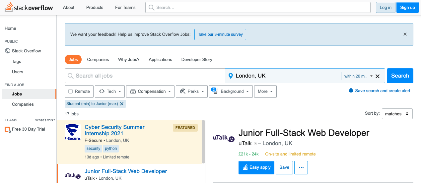Dismiss the feedback survey banner

tap(405, 34)
